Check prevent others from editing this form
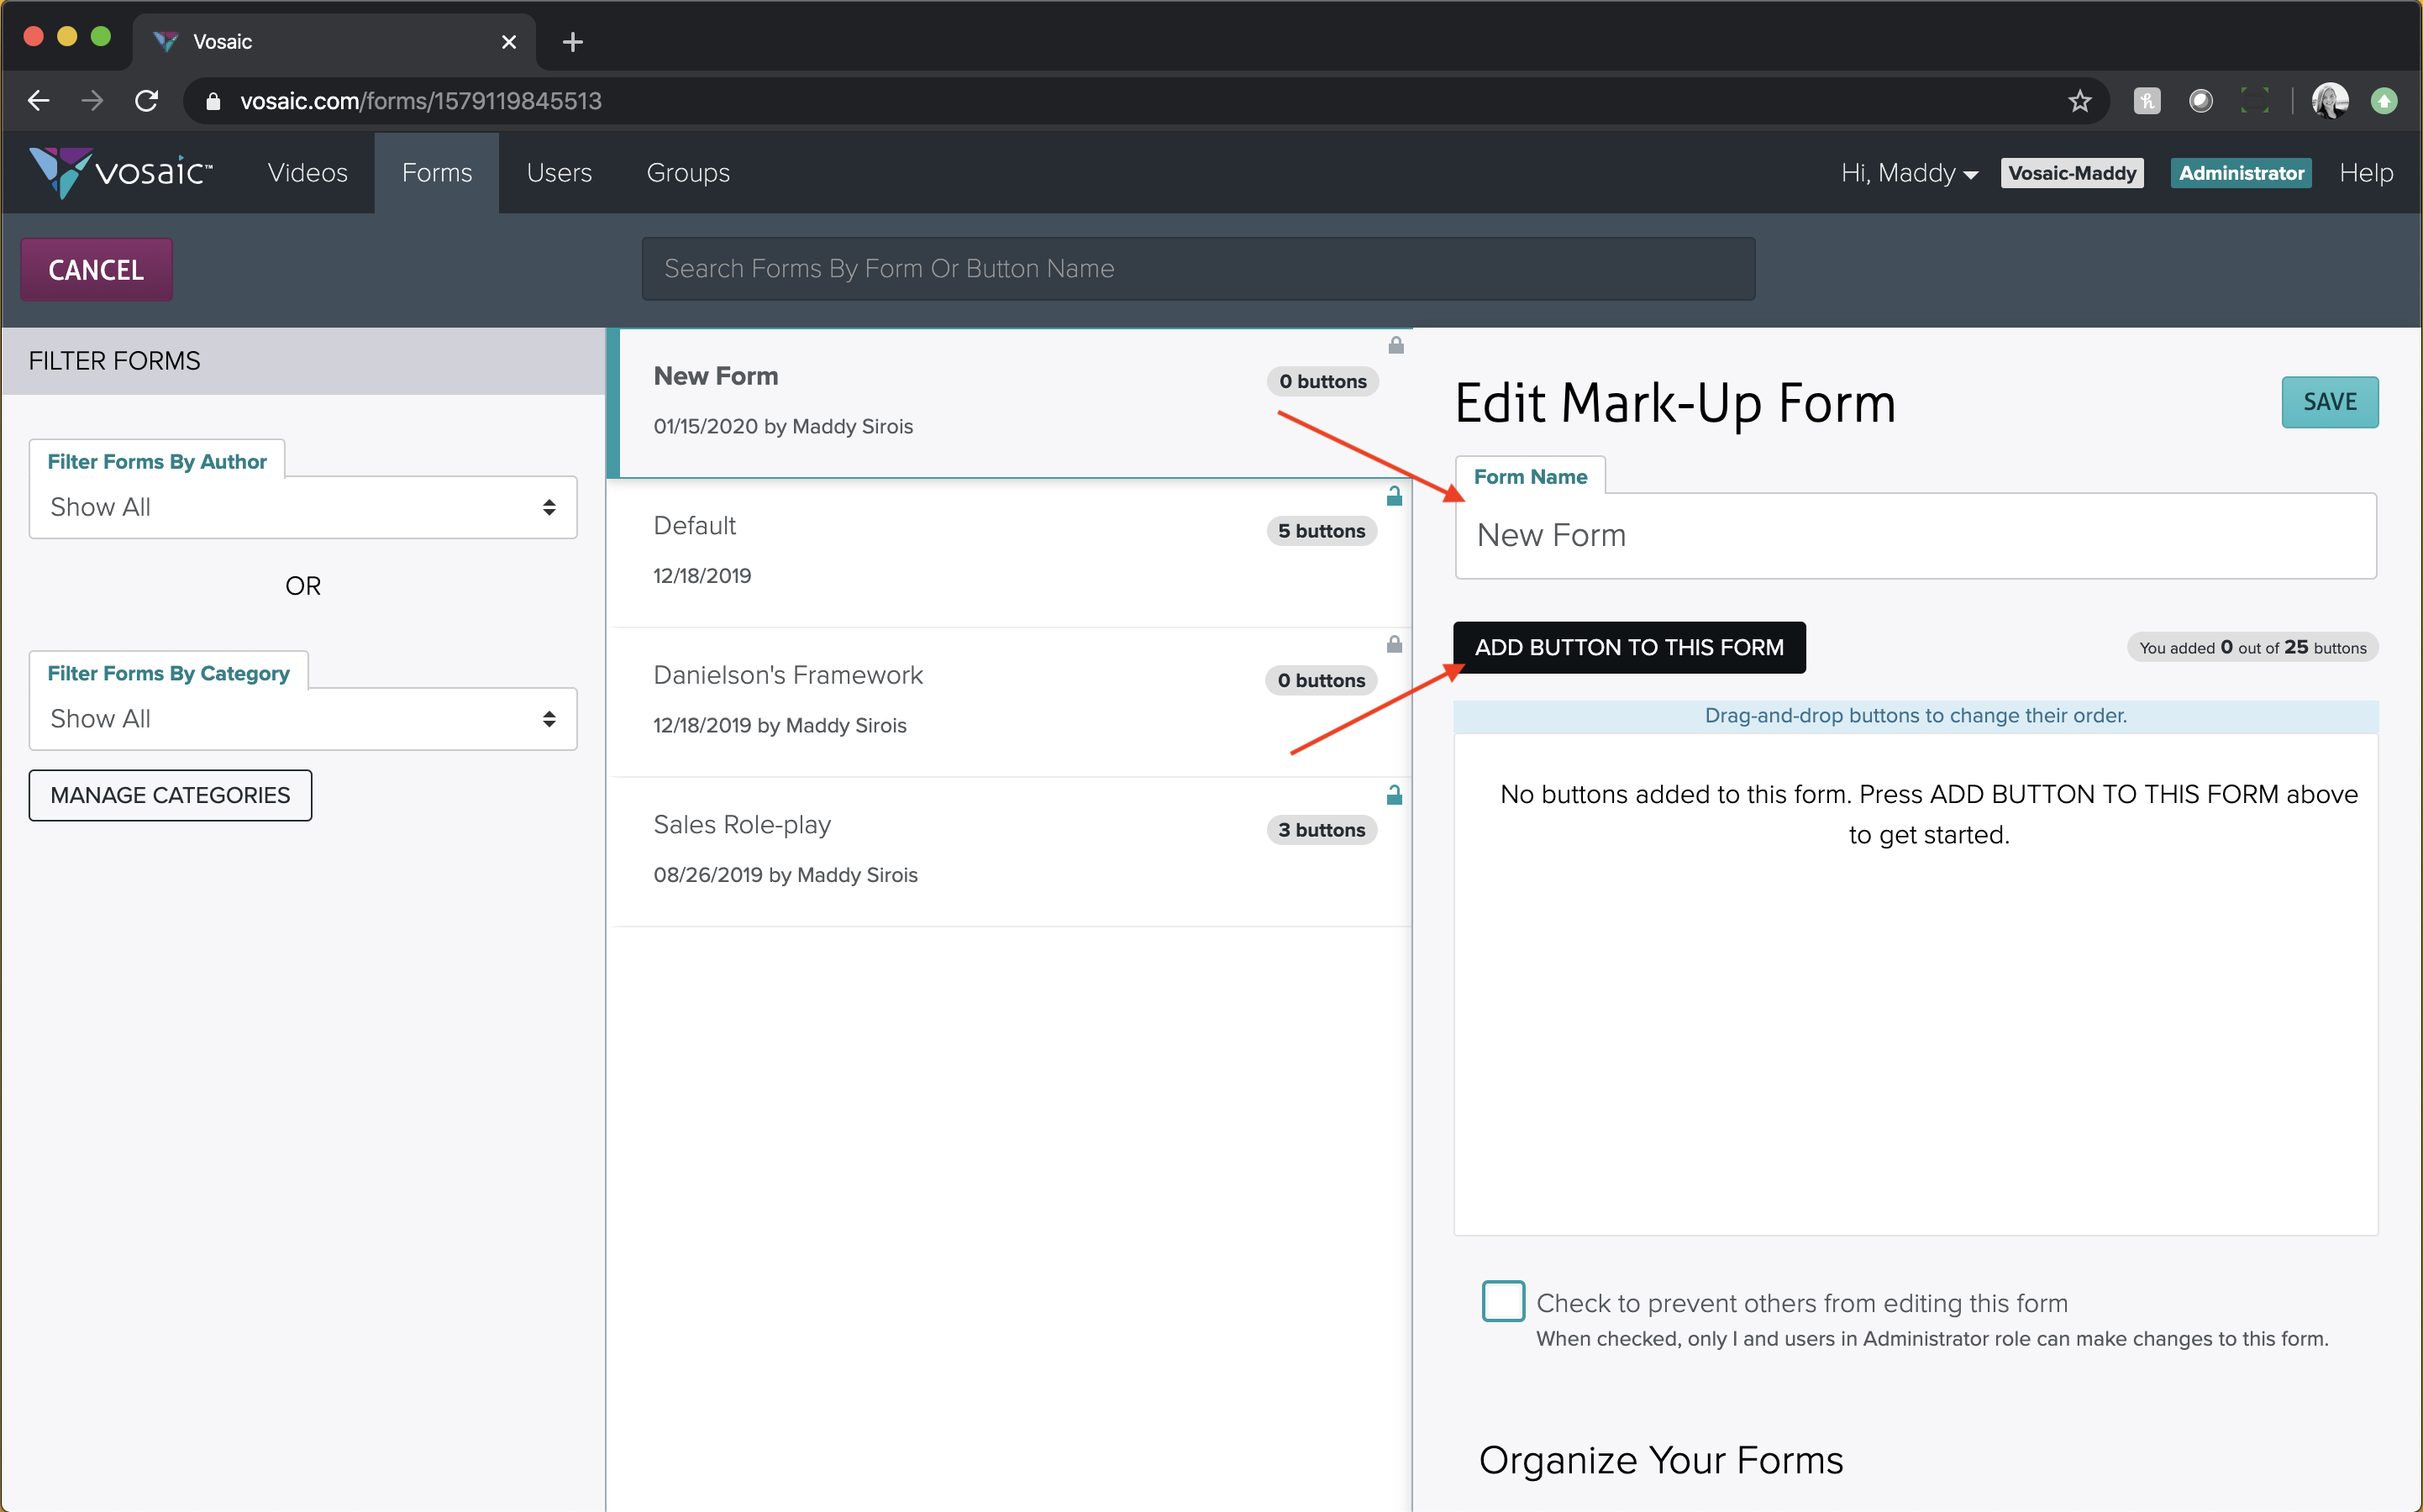 [x=1503, y=1301]
